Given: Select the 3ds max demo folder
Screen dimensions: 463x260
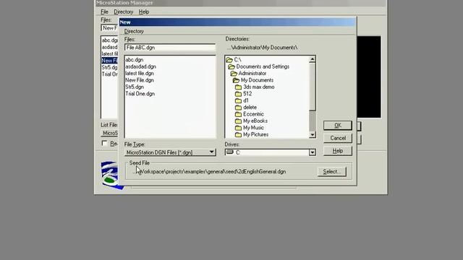Looking at the screenshot, I should pos(255,87).
